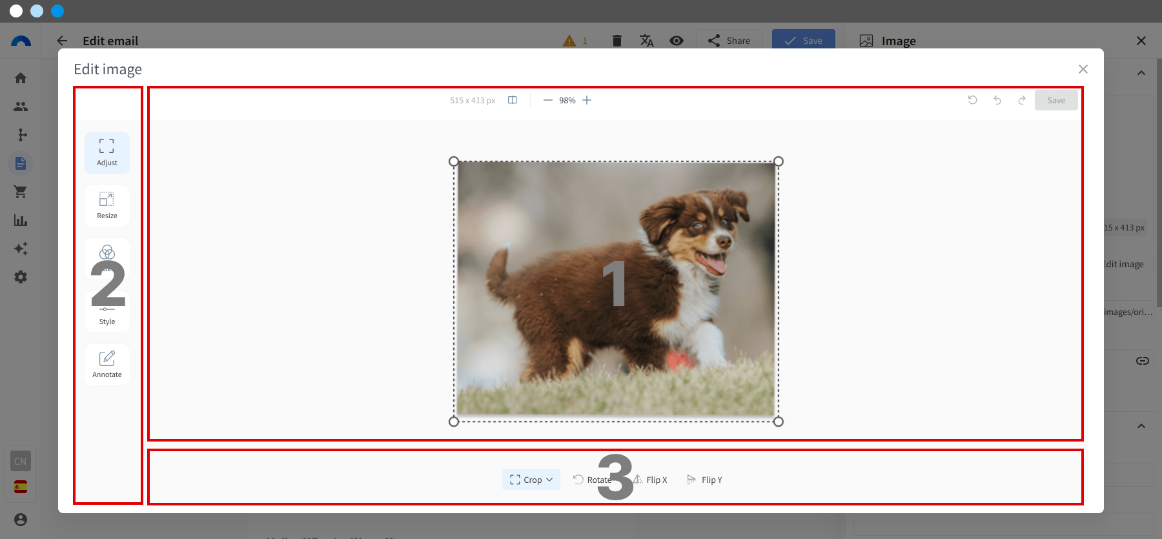
Task: Close the Image side panel
Action: point(1141,41)
